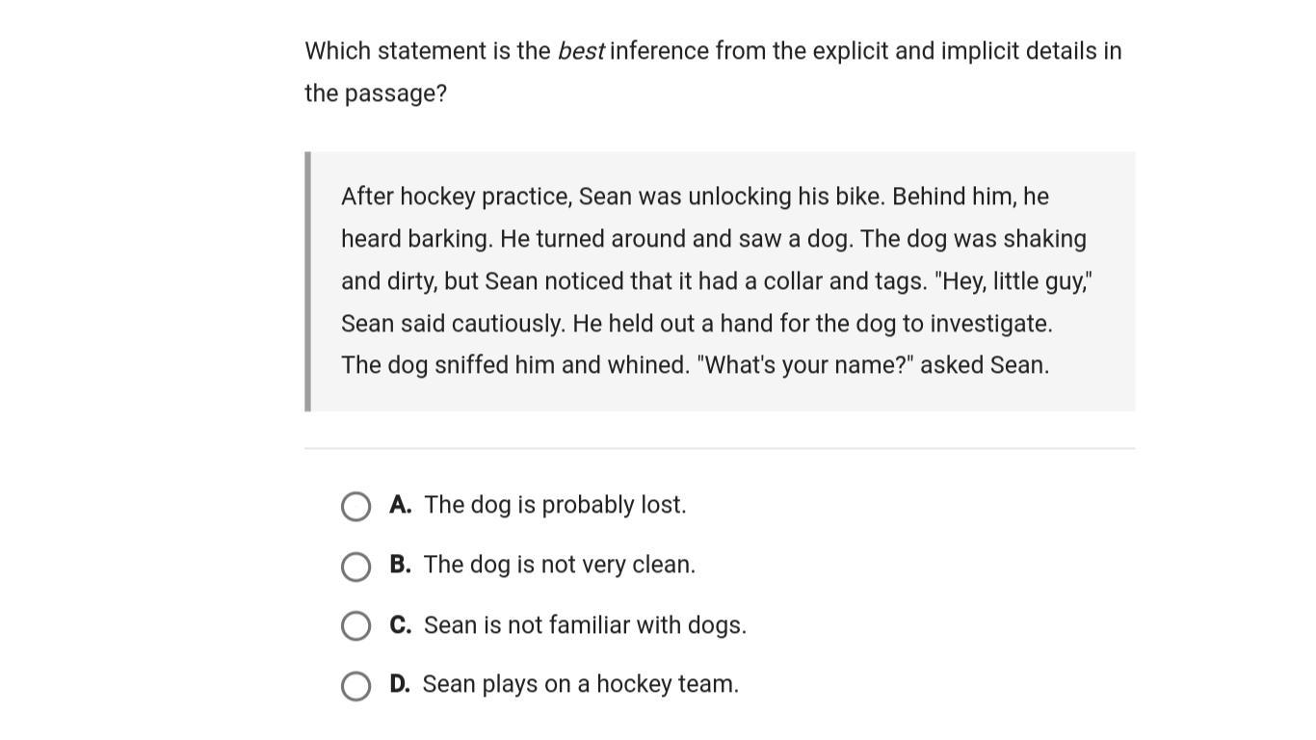Select the radio button for option C

(x=355, y=625)
